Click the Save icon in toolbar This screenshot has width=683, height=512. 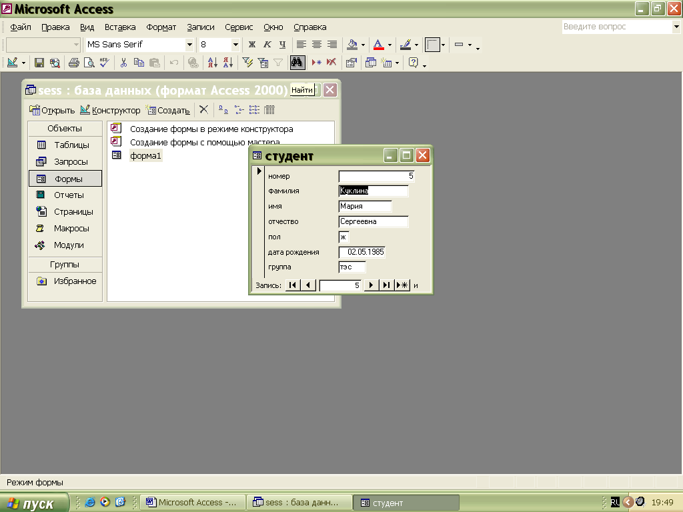(39, 63)
